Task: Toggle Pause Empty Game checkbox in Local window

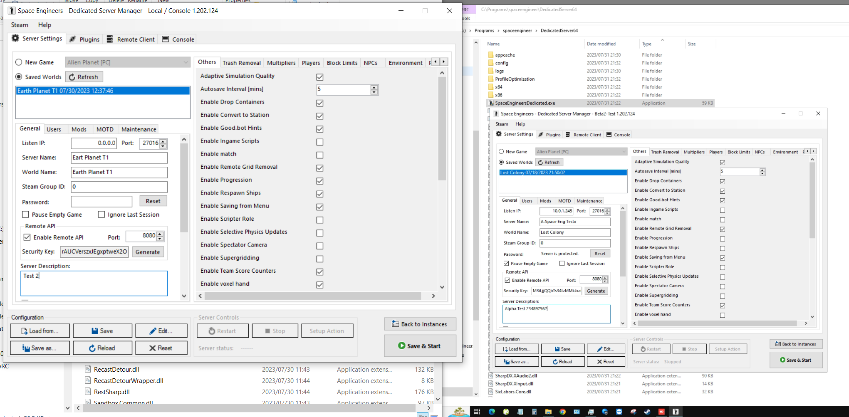Action: pyautogui.click(x=26, y=215)
